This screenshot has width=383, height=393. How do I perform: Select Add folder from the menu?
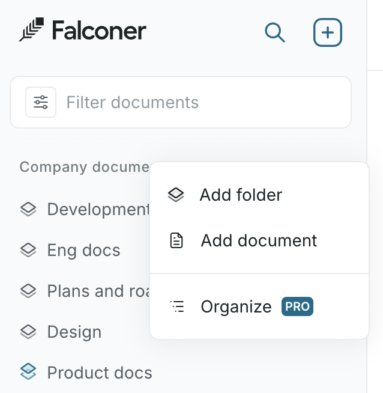241,195
